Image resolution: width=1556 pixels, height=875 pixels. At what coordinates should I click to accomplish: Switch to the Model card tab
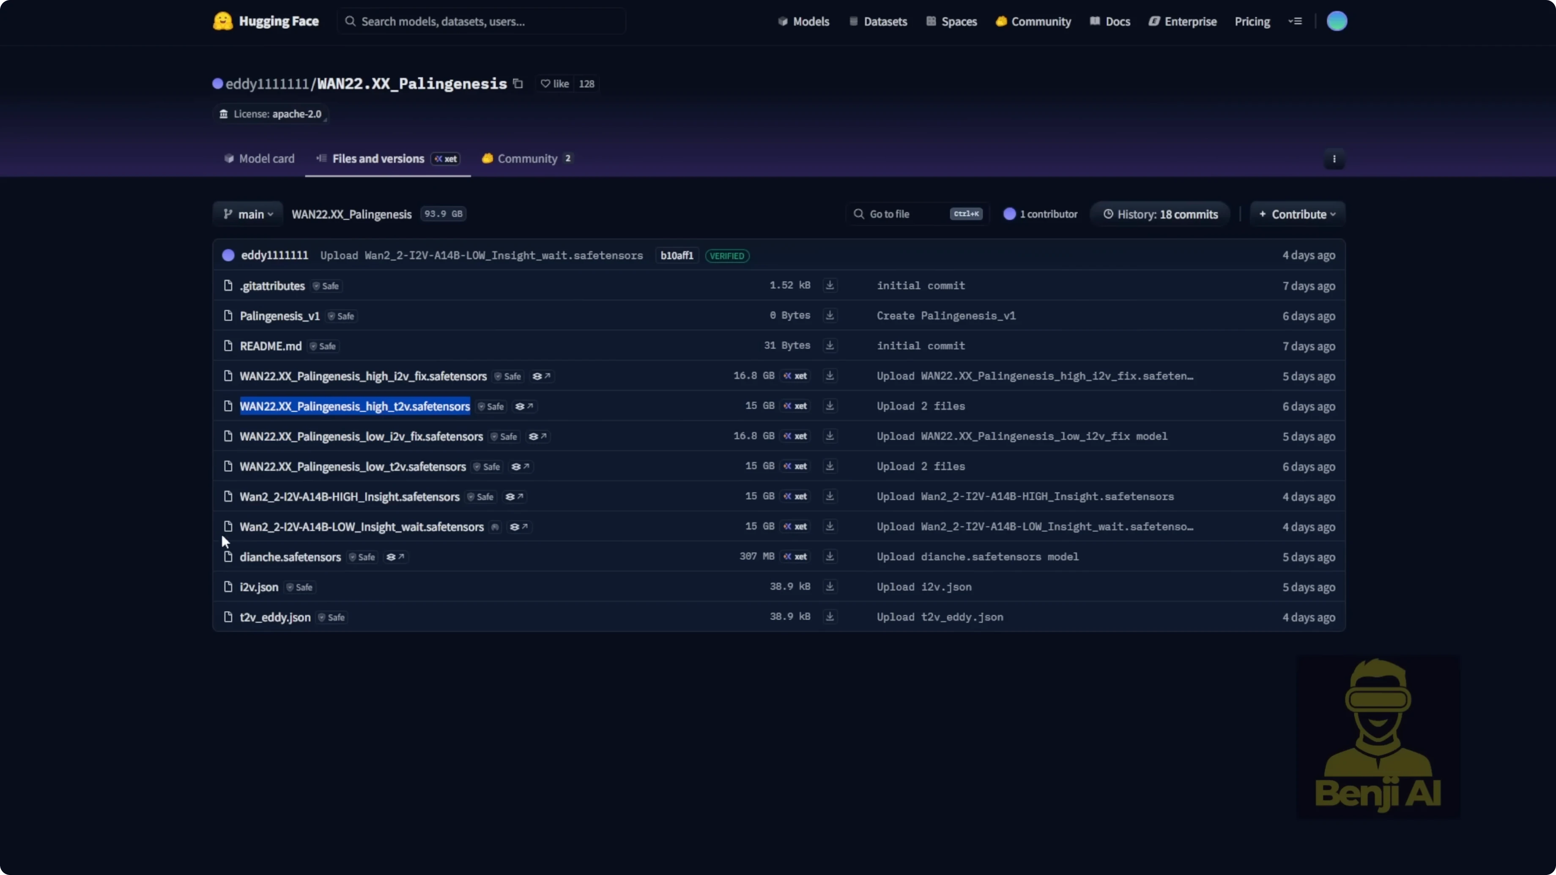[258, 158]
